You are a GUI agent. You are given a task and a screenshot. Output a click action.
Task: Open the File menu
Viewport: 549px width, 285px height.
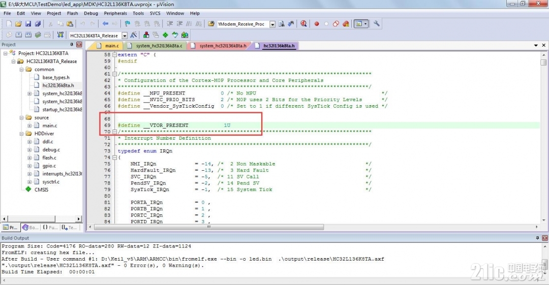(x=7, y=13)
